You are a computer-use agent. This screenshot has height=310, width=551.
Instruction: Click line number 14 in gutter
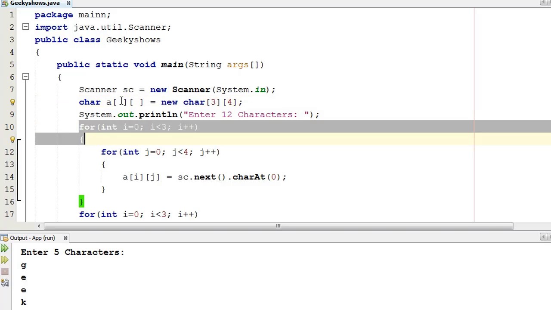click(x=9, y=177)
